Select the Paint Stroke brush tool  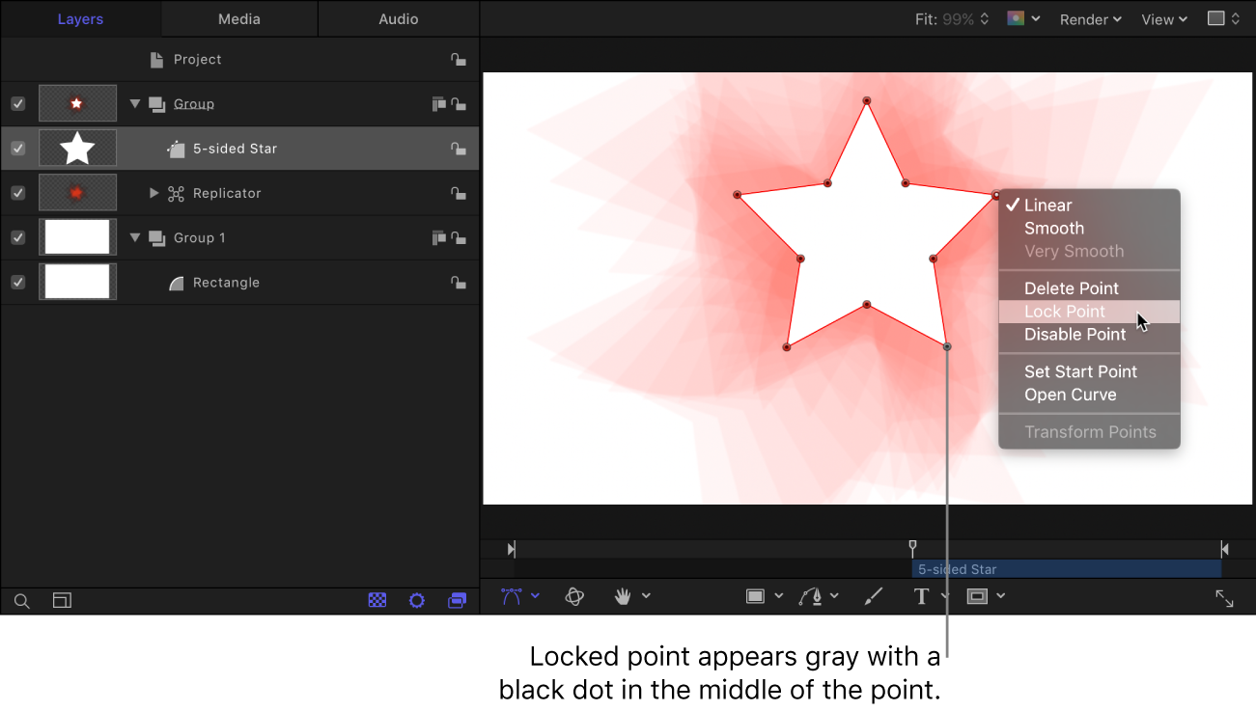pos(873,597)
